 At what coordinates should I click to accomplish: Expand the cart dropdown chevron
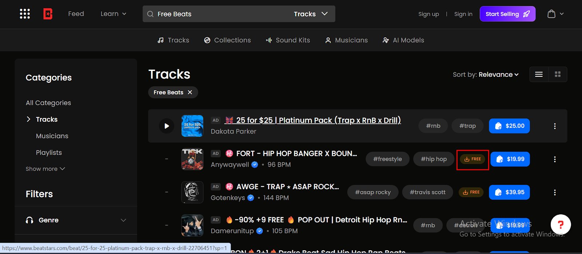tap(562, 14)
